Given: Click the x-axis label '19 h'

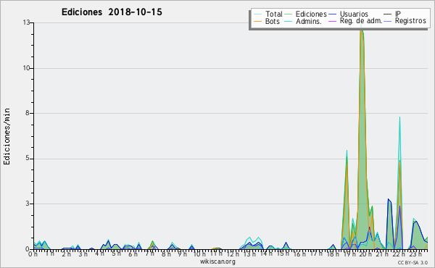Looking at the screenshot, I should click(349, 254).
